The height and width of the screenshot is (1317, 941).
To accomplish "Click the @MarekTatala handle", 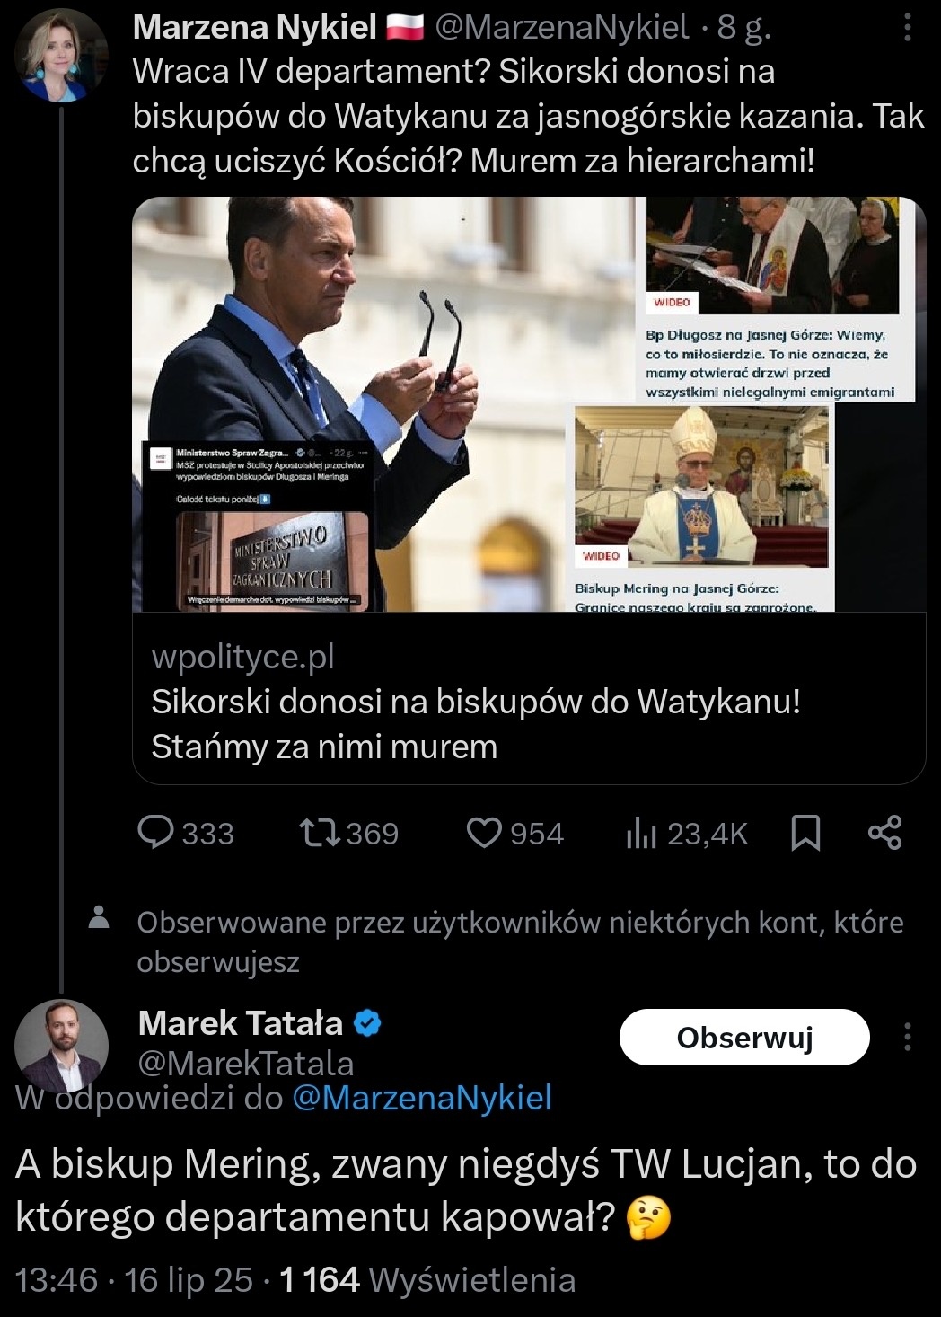I will [x=246, y=1064].
